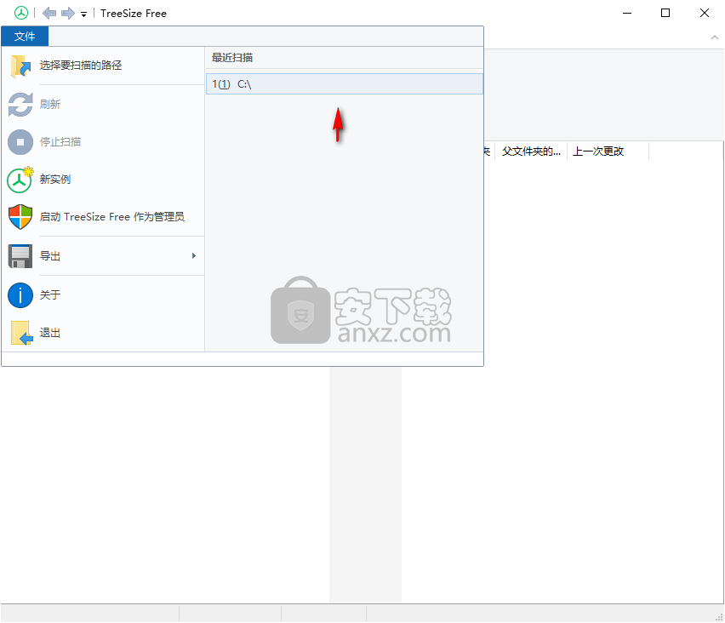Open the quick access toolbar dropdown arrow
725x623 pixels.
83,14
